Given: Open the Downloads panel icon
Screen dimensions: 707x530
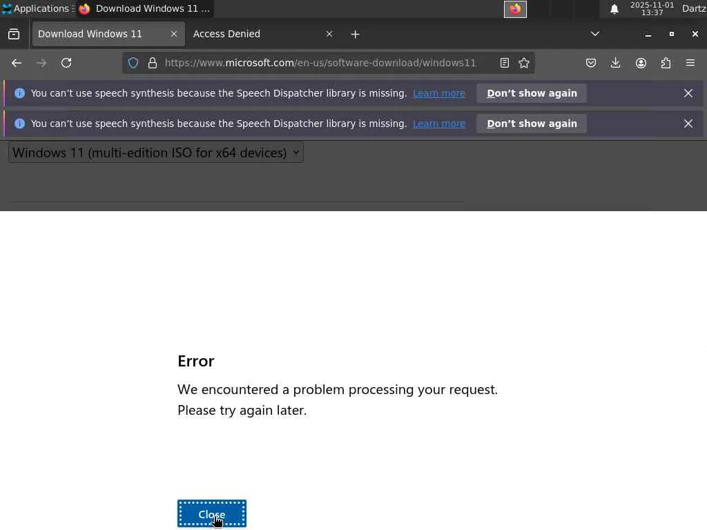Looking at the screenshot, I should [x=615, y=63].
